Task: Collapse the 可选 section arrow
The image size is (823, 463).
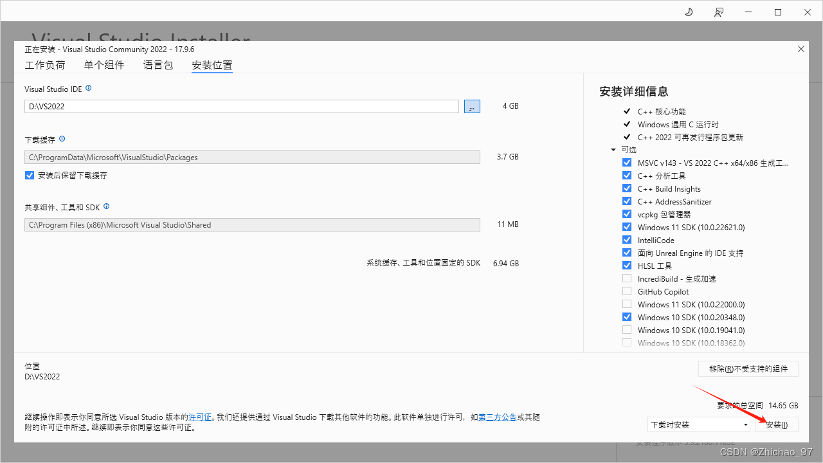Action: tap(613, 150)
